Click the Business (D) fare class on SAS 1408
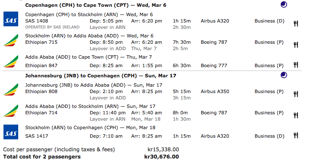The height and width of the screenshot is (167, 318). click(270, 21)
